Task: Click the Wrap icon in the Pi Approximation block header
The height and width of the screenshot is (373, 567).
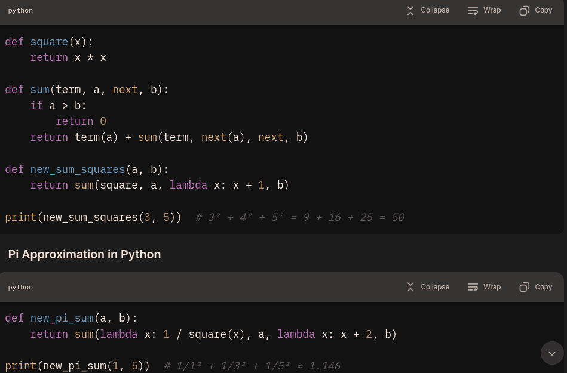Action: pos(473,287)
